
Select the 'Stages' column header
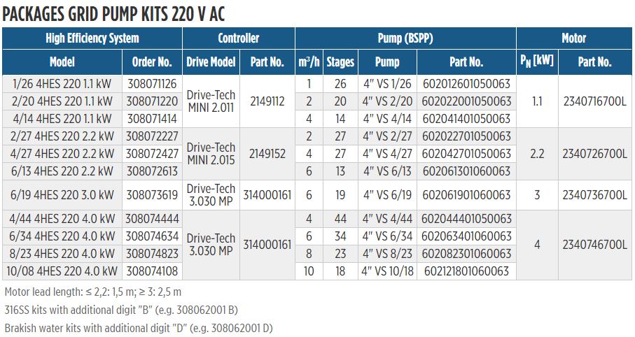340,62
